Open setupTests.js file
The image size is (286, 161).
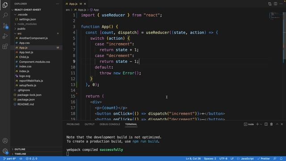(x=28, y=85)
